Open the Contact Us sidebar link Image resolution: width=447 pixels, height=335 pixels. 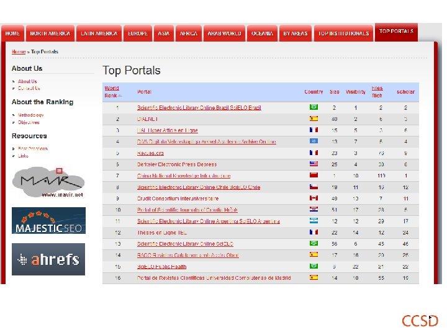pos(29,88)
